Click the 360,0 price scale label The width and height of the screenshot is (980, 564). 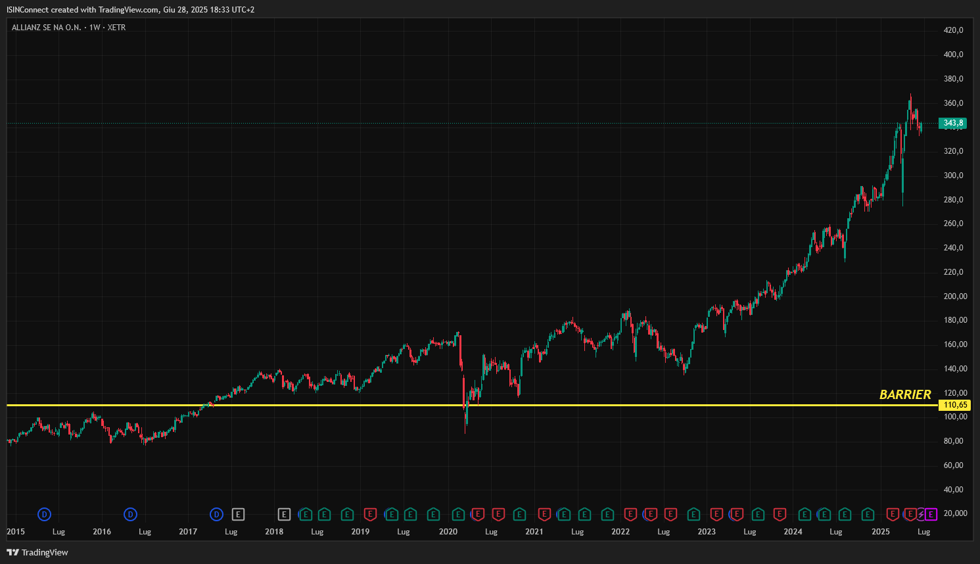(954, 103)
